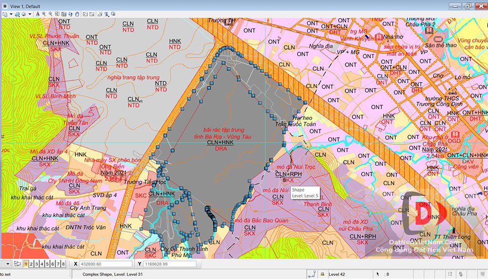Open the View Attributes icon
Viewport: 488px width, 279px height.
point(5,14)
